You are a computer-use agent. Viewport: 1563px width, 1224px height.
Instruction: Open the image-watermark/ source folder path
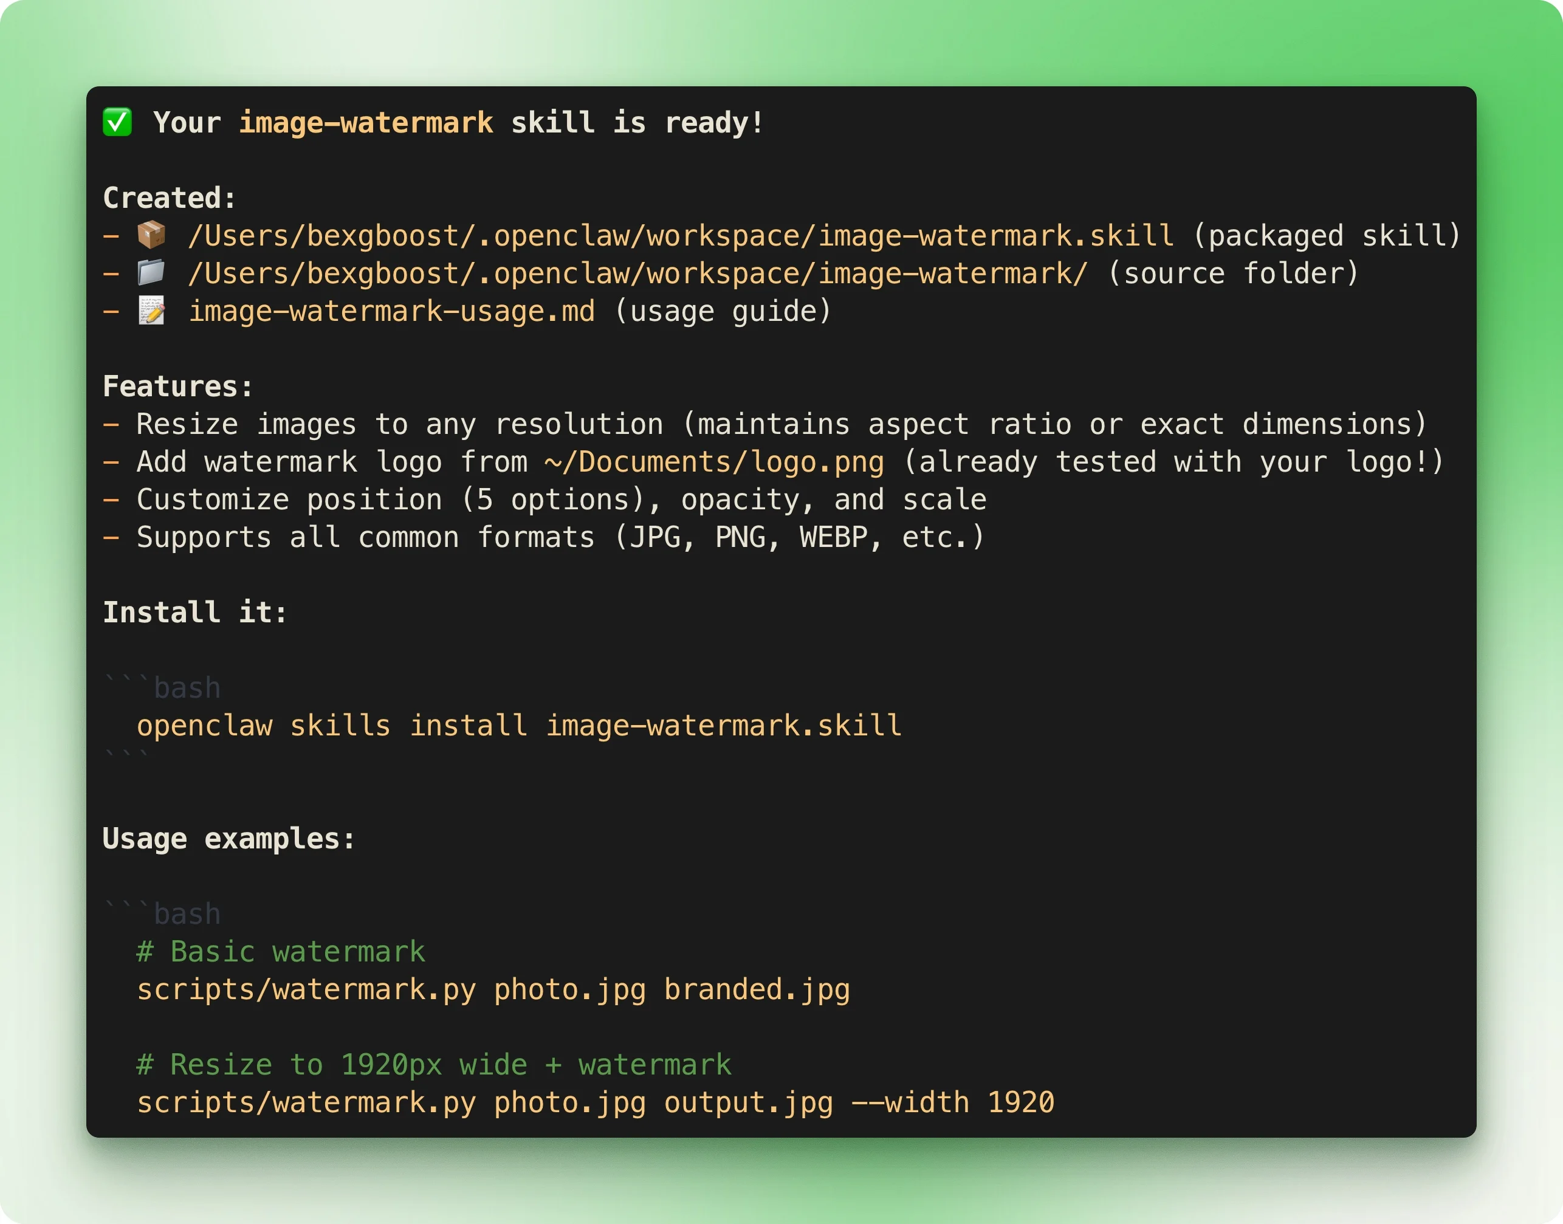637,273
